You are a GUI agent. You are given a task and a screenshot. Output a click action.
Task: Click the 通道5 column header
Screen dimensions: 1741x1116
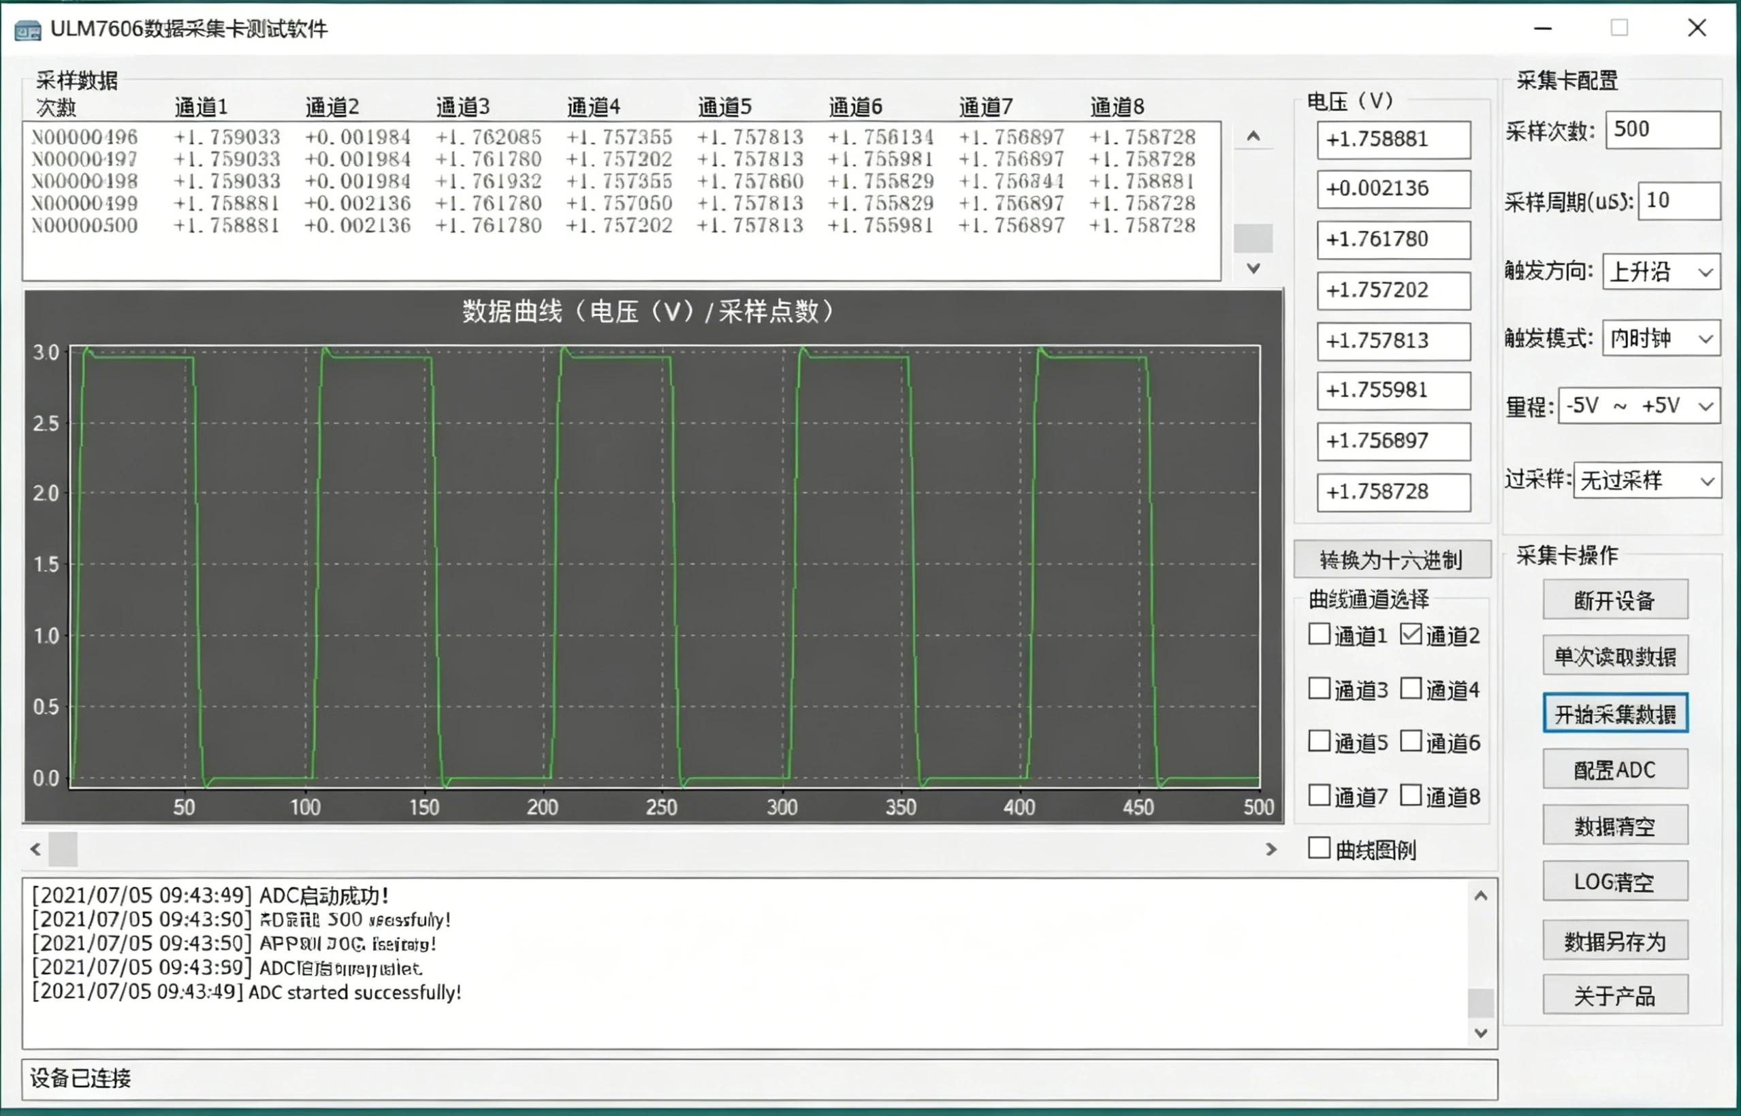click(724, 108)
